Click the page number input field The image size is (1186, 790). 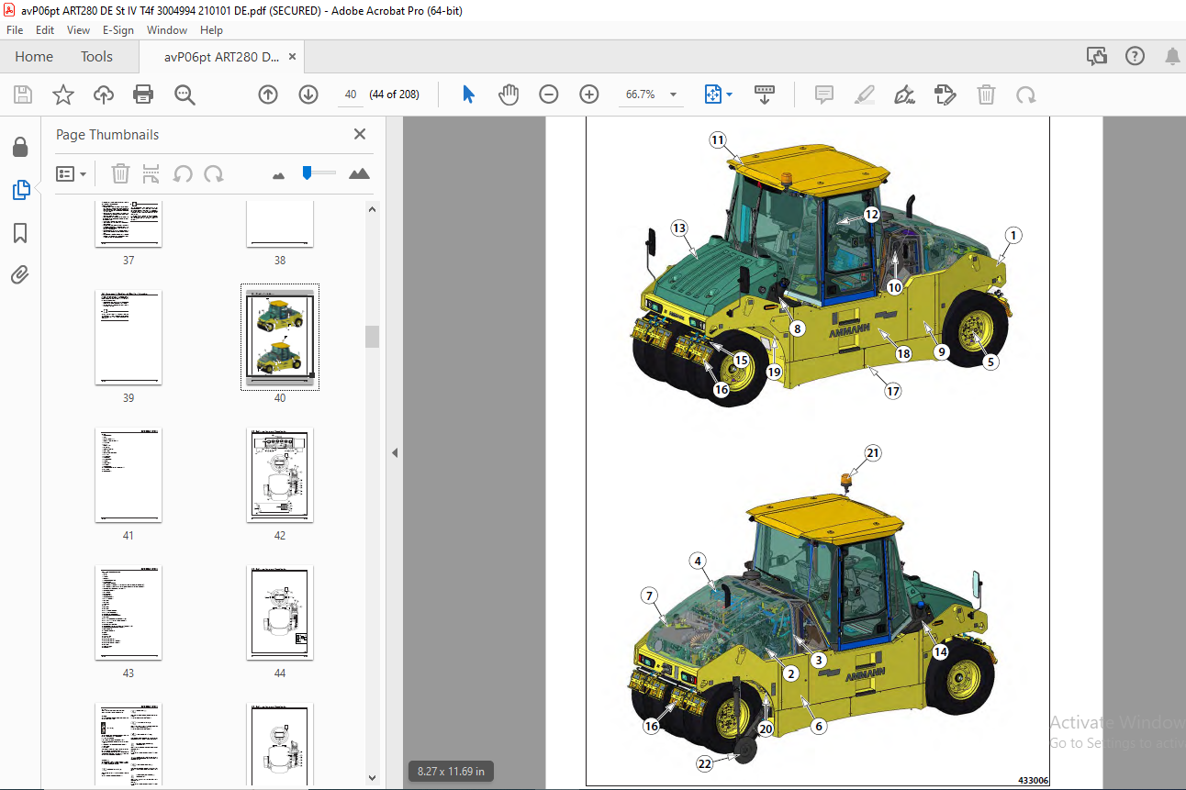click(351, 95)
